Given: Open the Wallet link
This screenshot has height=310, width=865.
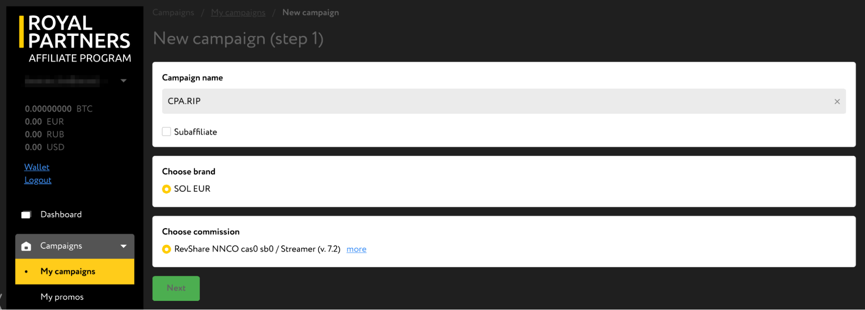Looking at the screenshot, I should (x=37, y=167).
